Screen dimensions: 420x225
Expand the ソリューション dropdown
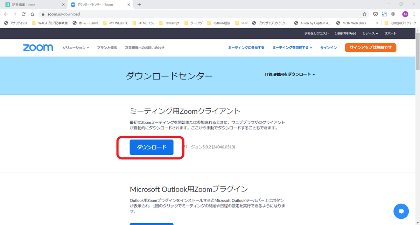[75, 48]
